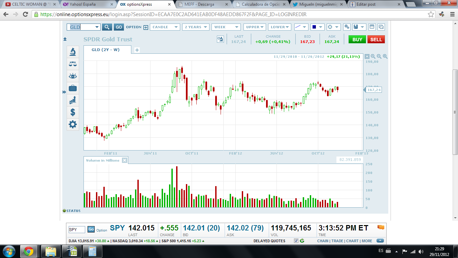Viewport: 458px width, 258px height.
Task: Open the 2 YEARS time range dropdown
Action: pyautogui.click(x=196, y=27)
